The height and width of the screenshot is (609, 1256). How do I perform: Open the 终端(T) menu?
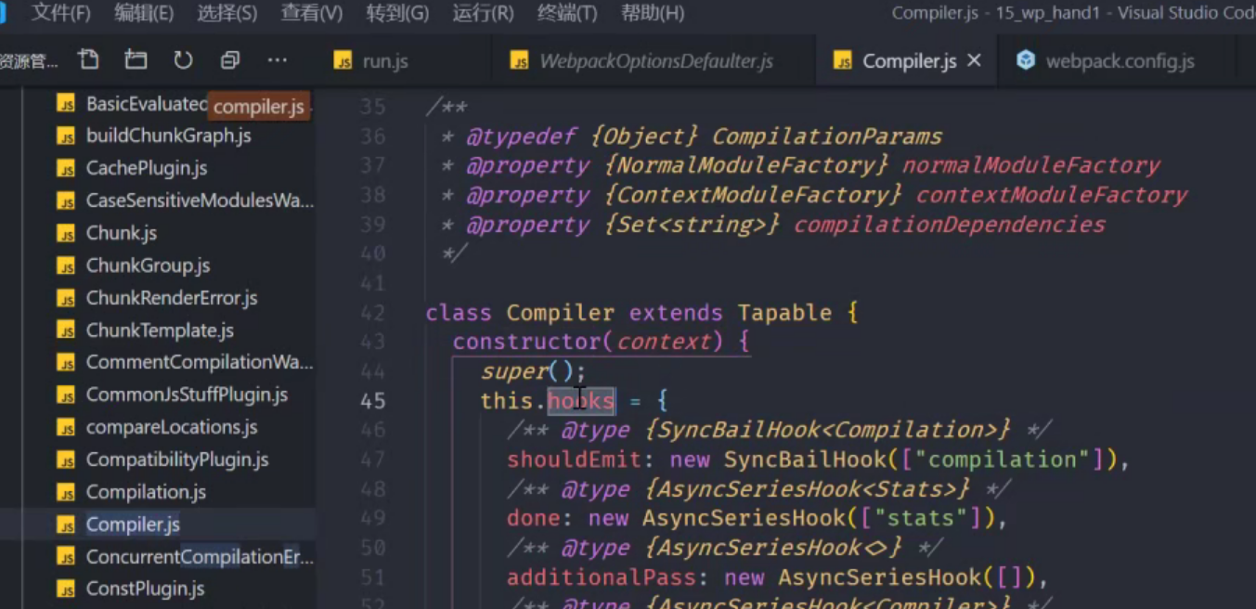[x=566, y=13]
